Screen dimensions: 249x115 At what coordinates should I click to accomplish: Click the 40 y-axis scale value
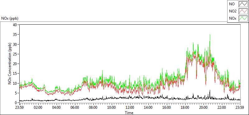click(15, 25)
